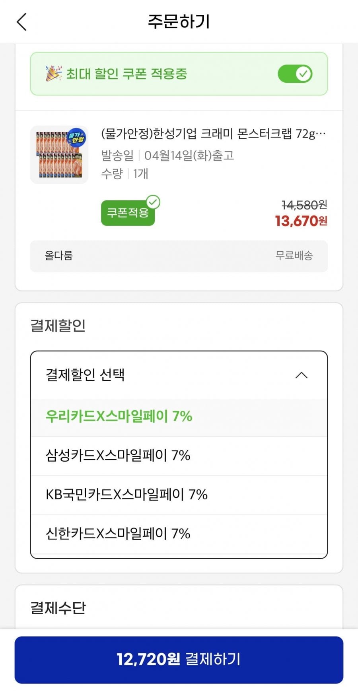
Task: Tap the 올다름 seller name
Action: pos(59,256)
